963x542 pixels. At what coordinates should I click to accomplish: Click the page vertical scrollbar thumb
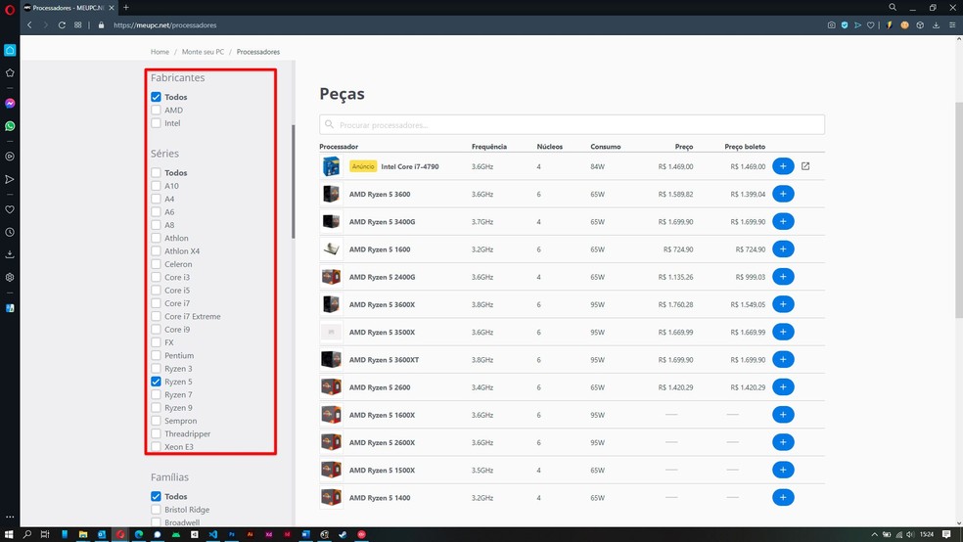[959, 210]
